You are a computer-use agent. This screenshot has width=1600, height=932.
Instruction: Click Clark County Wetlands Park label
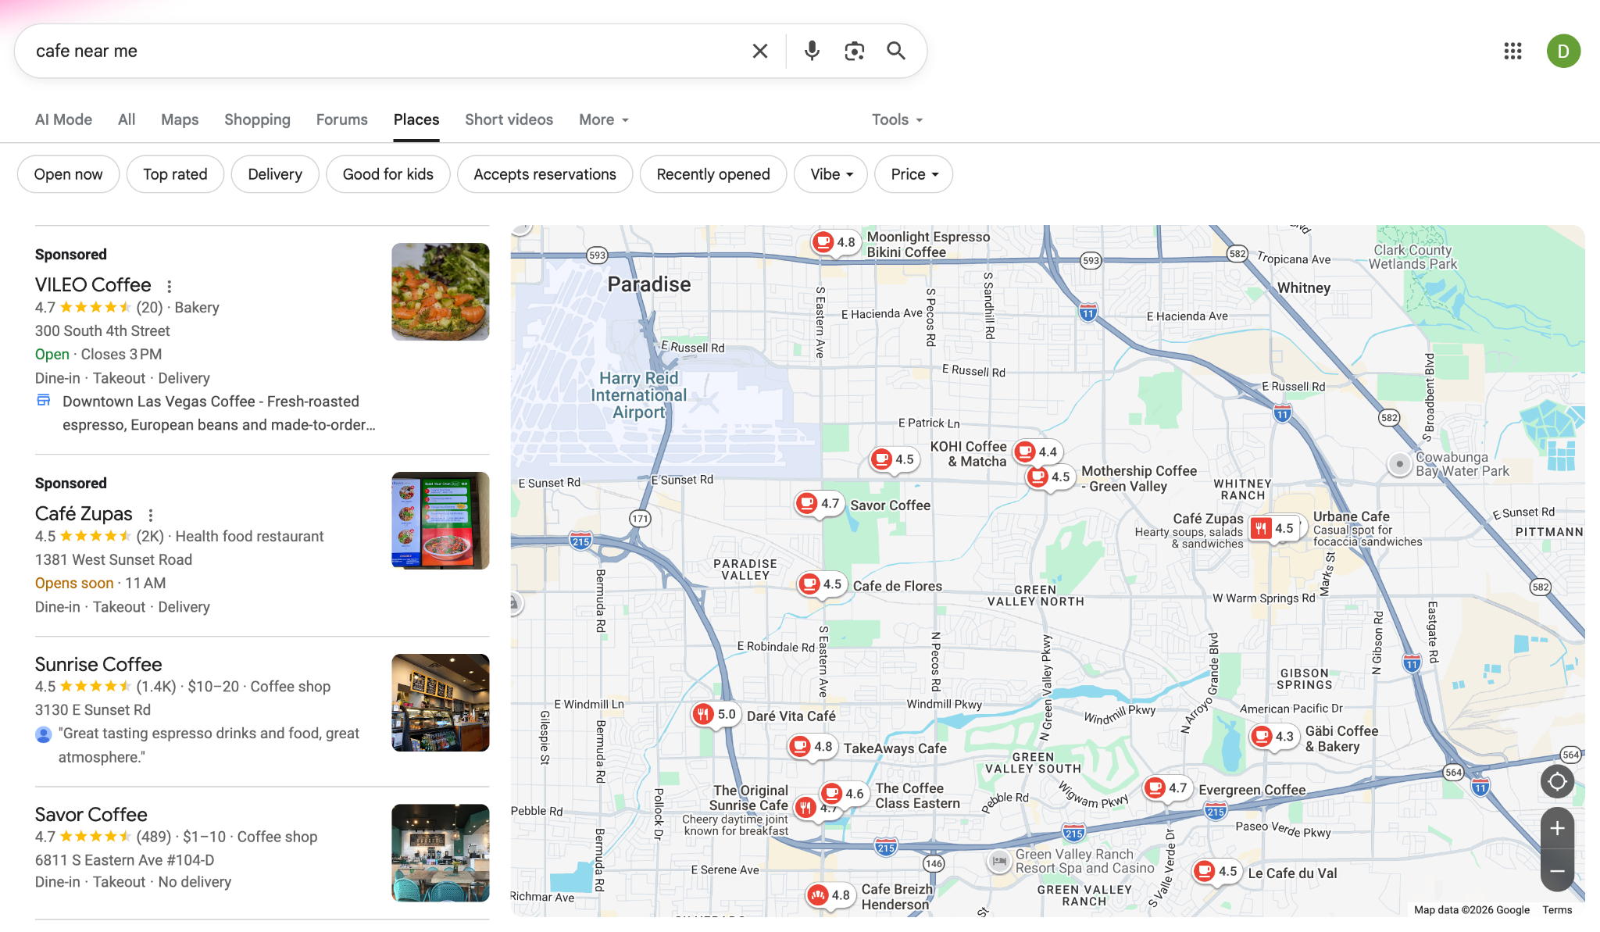pos(1412,257)
